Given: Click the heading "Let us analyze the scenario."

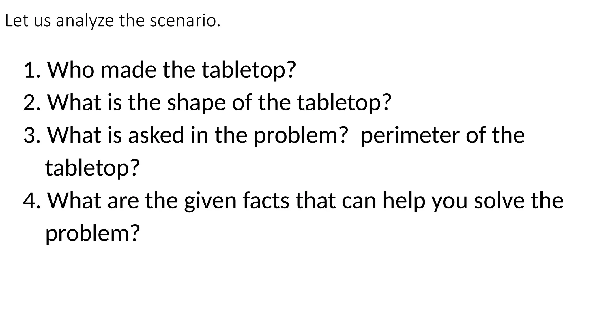Looking at the screenshot, I should pyautogui.click(x=113, y=21).
